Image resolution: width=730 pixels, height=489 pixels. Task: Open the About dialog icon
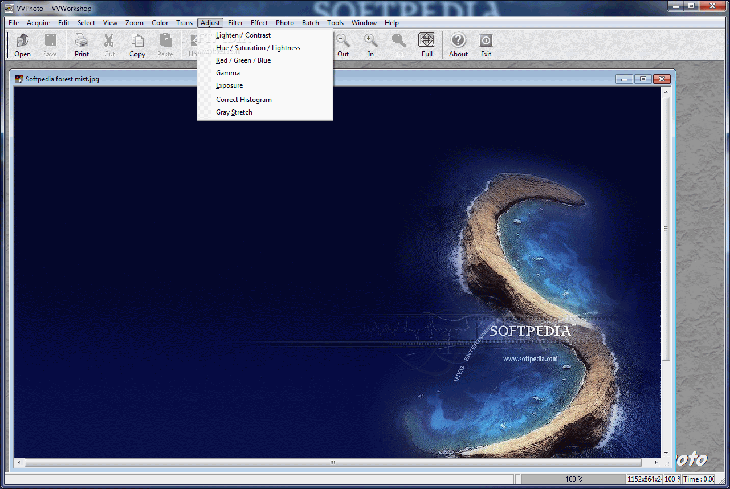pyautogui.click(x=458, y=45)
